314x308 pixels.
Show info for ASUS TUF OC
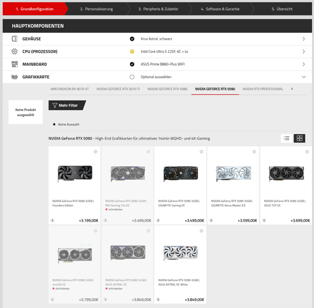[x=264, y=220]
